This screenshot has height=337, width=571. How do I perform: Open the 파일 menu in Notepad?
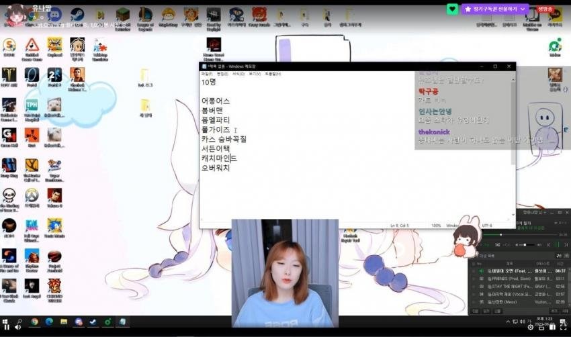click(x=207, y=74)
